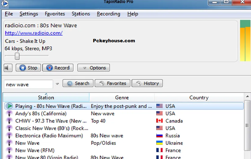
Task: Click the scroll up arrow of station list
Action: (x=247, y=96)
